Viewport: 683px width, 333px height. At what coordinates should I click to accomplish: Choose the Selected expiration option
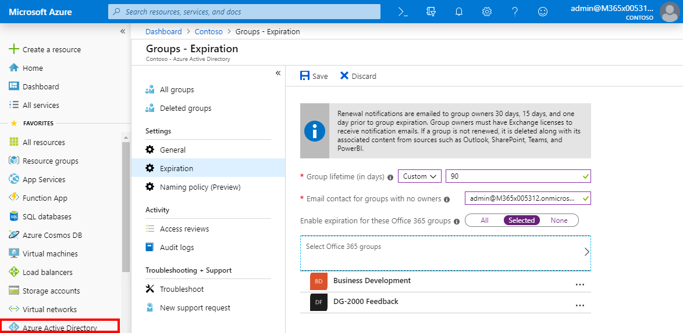pyautogui.click(x=521, y=220)
